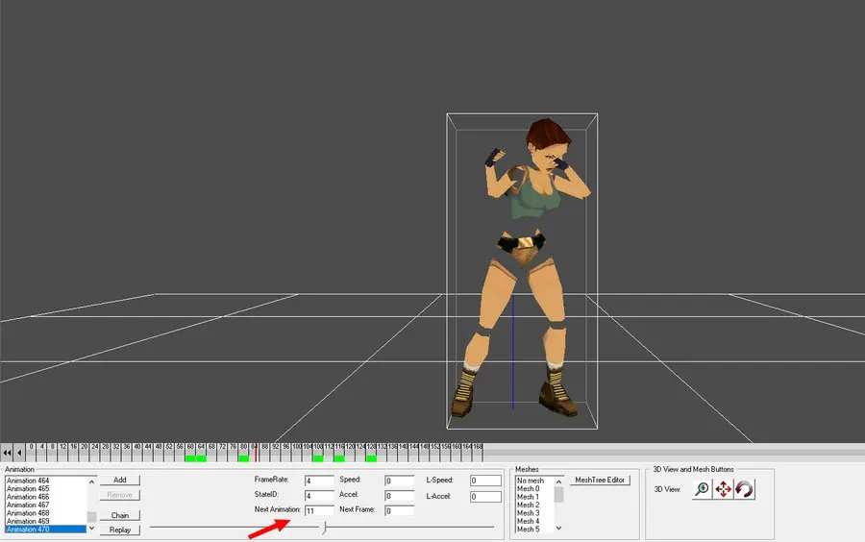Click the green keyframe at frame 80
The width and height of the screenshot is (865, 542).
[x=244, y=457]
